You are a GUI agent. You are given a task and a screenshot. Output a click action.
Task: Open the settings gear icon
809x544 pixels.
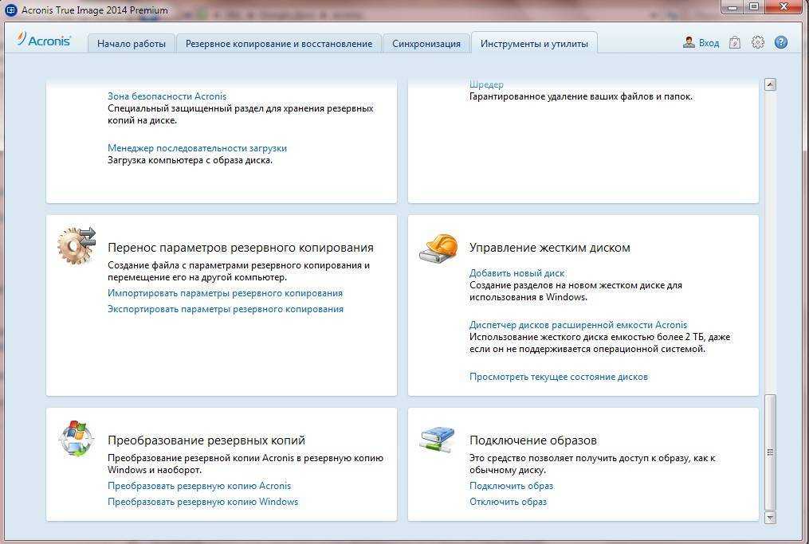click(757, 42)
